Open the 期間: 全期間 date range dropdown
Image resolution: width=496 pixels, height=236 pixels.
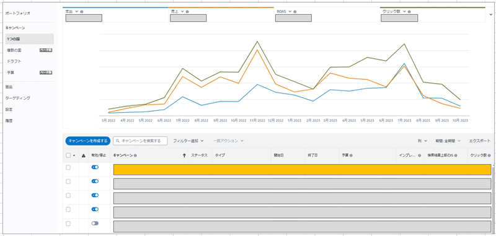(x=448, y=141)
